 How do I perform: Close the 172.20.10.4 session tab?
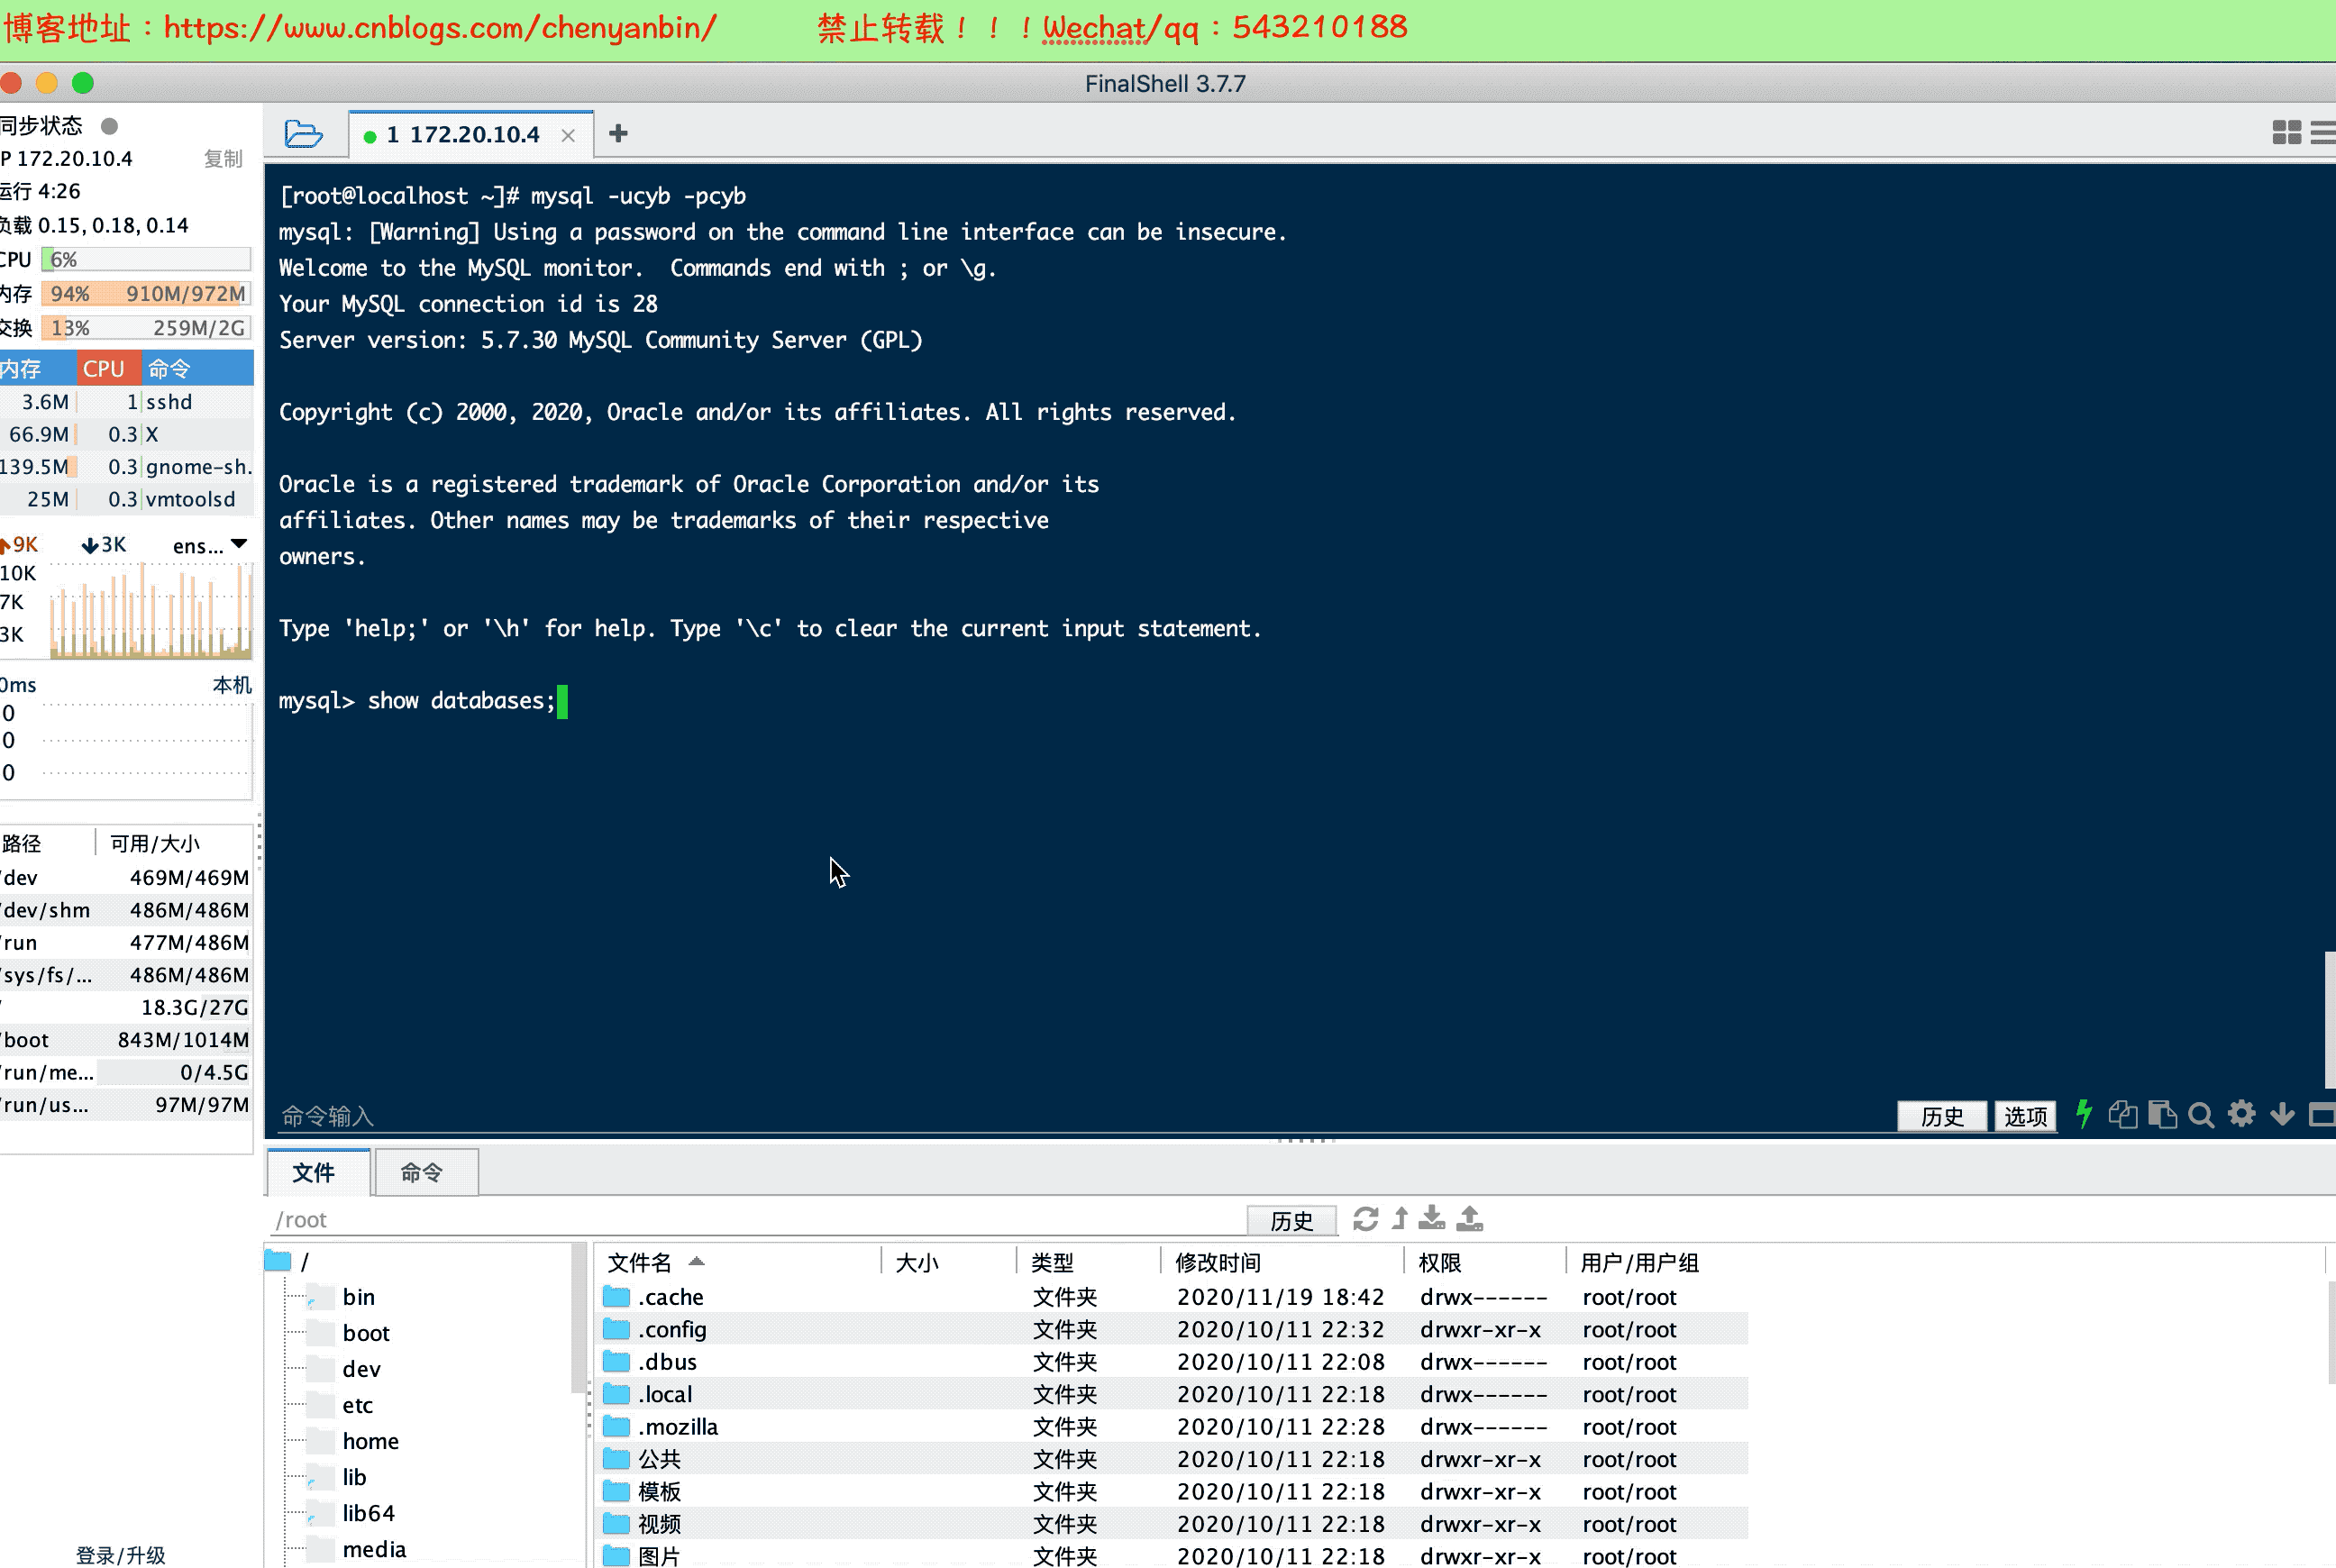(x=568, y=135)
